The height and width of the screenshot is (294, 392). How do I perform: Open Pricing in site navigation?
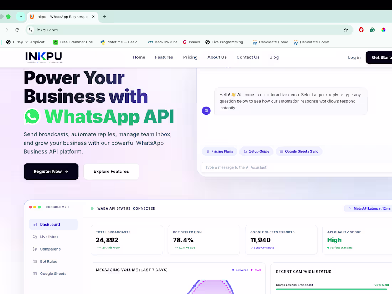(190, 57)
